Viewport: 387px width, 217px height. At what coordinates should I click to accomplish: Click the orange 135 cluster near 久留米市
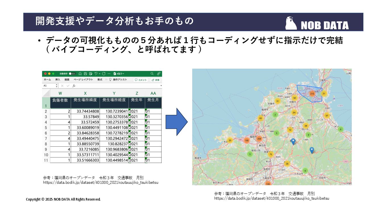point(268,184)
